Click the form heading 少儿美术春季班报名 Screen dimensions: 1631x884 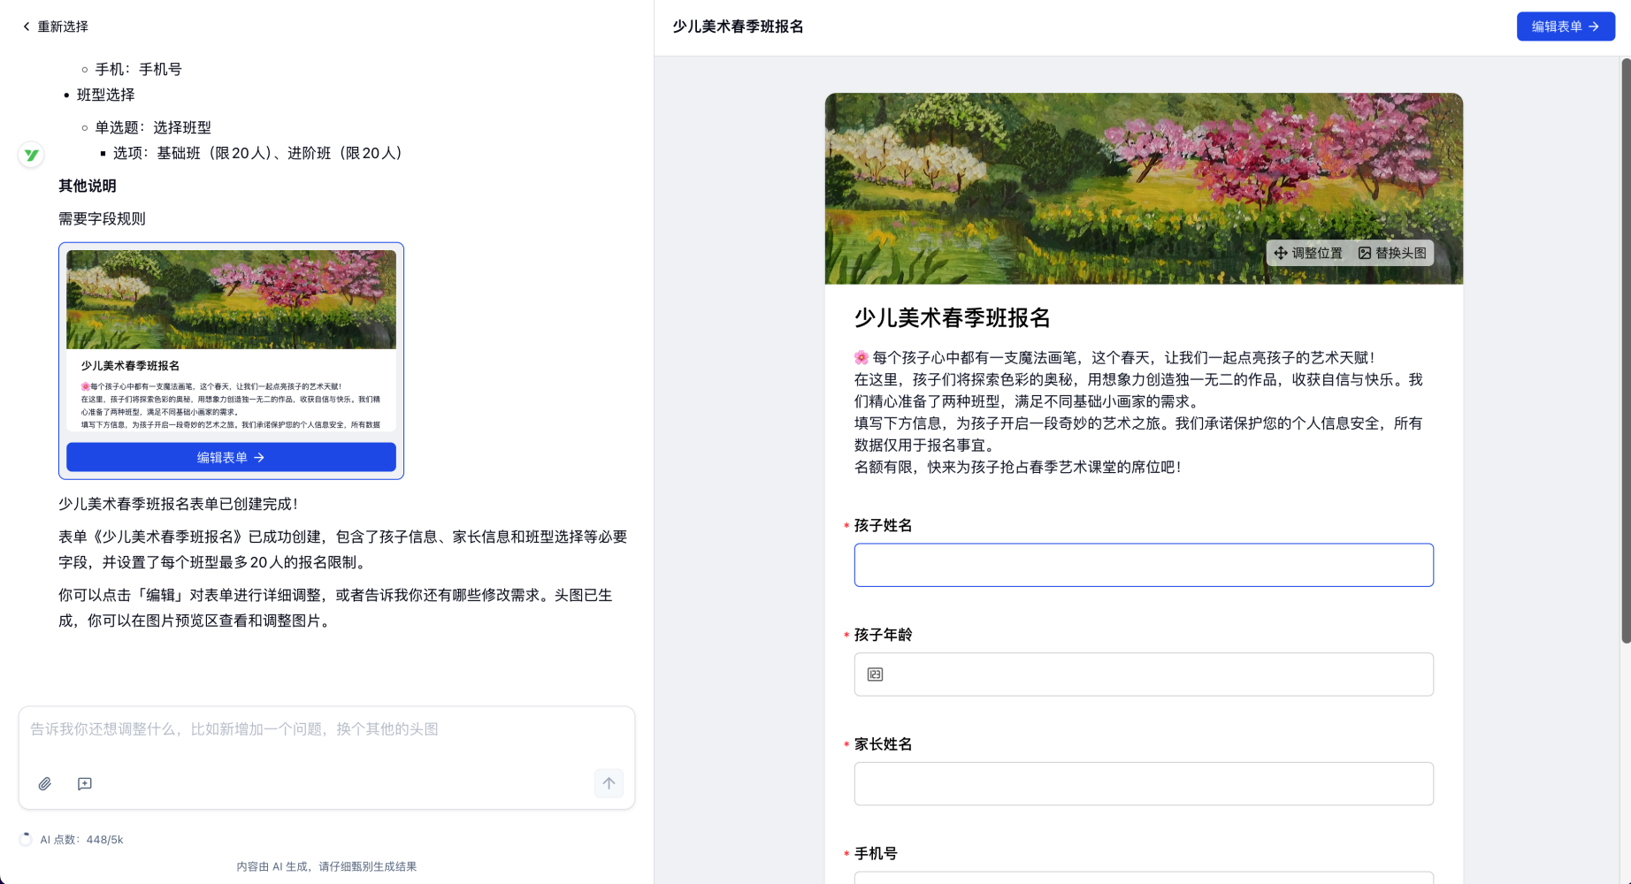point(952,318)
